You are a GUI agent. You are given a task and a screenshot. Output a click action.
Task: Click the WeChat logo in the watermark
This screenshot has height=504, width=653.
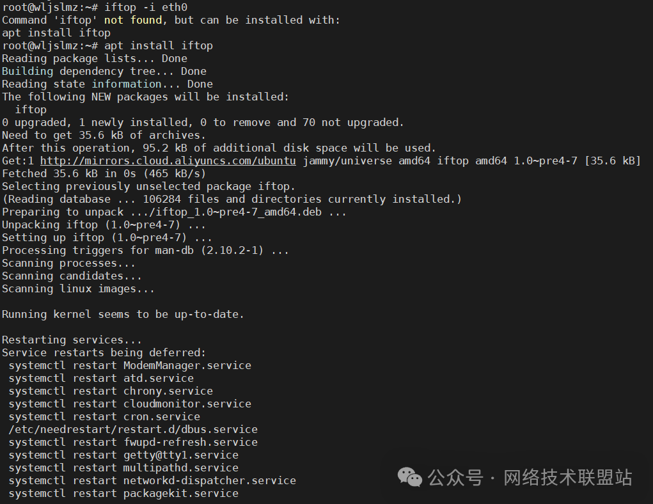tap(410, 477)
